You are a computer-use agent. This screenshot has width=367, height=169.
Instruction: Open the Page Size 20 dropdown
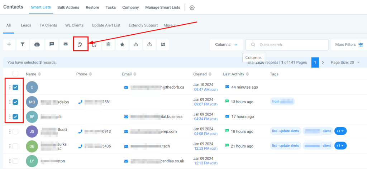[x=345, y=62]
